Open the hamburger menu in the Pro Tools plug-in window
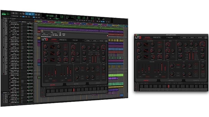The image size is (209, 117). coord(106,41)
